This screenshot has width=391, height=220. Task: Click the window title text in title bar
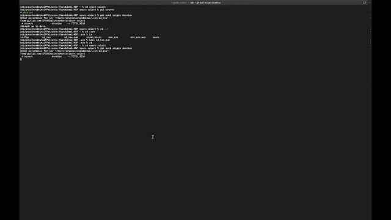[x=196, y=2]
